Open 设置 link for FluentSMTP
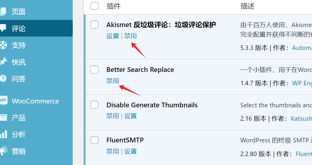312x165 pixels. 131,151
